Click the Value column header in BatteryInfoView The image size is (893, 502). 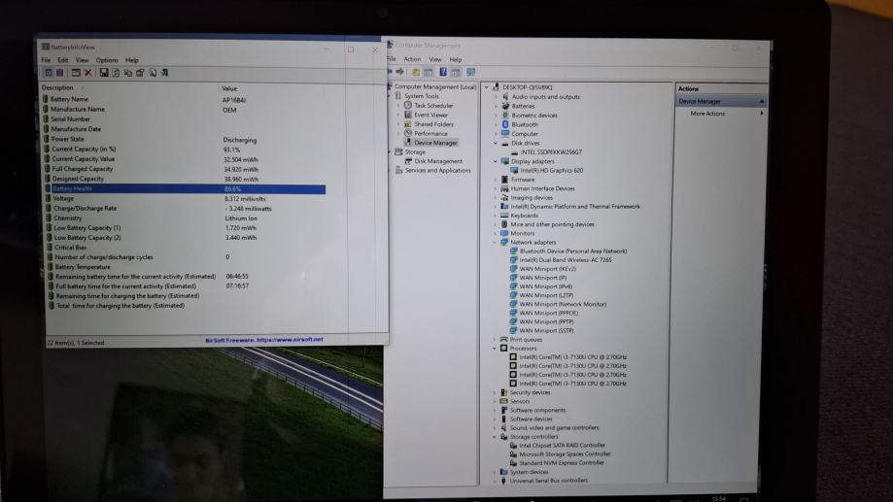click(229, 88)
